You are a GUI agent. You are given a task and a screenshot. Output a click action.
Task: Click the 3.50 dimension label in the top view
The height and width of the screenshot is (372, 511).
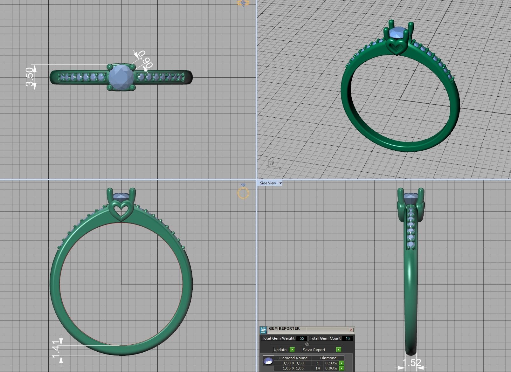(30, 77)
